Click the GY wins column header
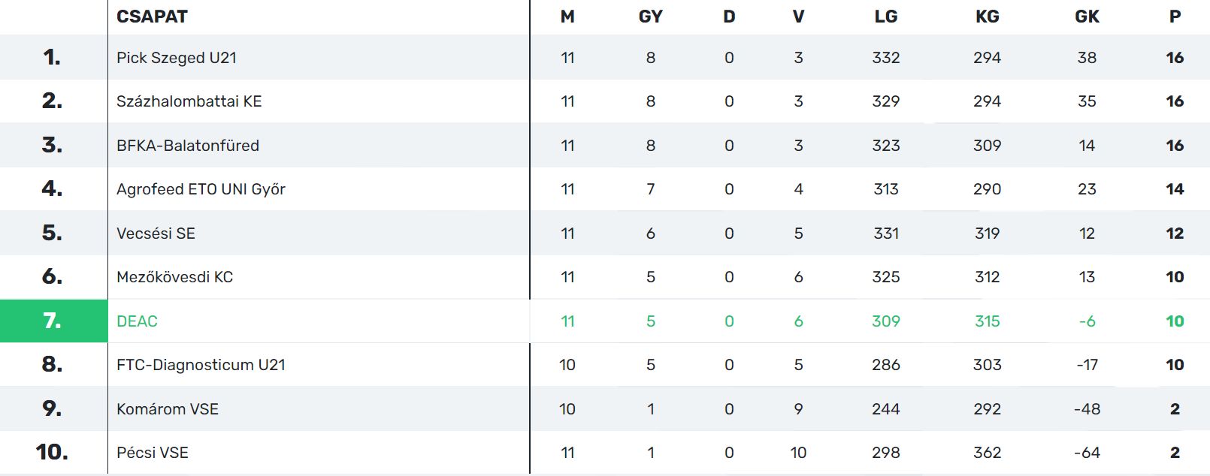The width and height of the screenshot is (1210, 476). pyautogui.click(x=650, y=17)
